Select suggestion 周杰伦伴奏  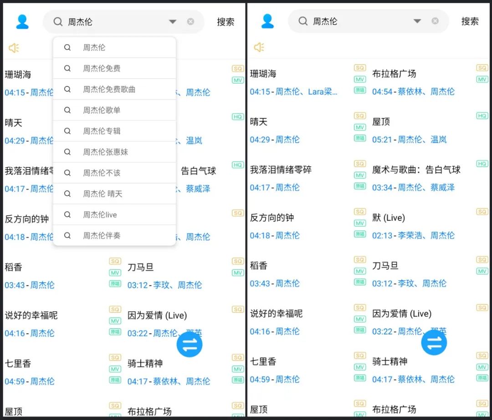[114, 235]
